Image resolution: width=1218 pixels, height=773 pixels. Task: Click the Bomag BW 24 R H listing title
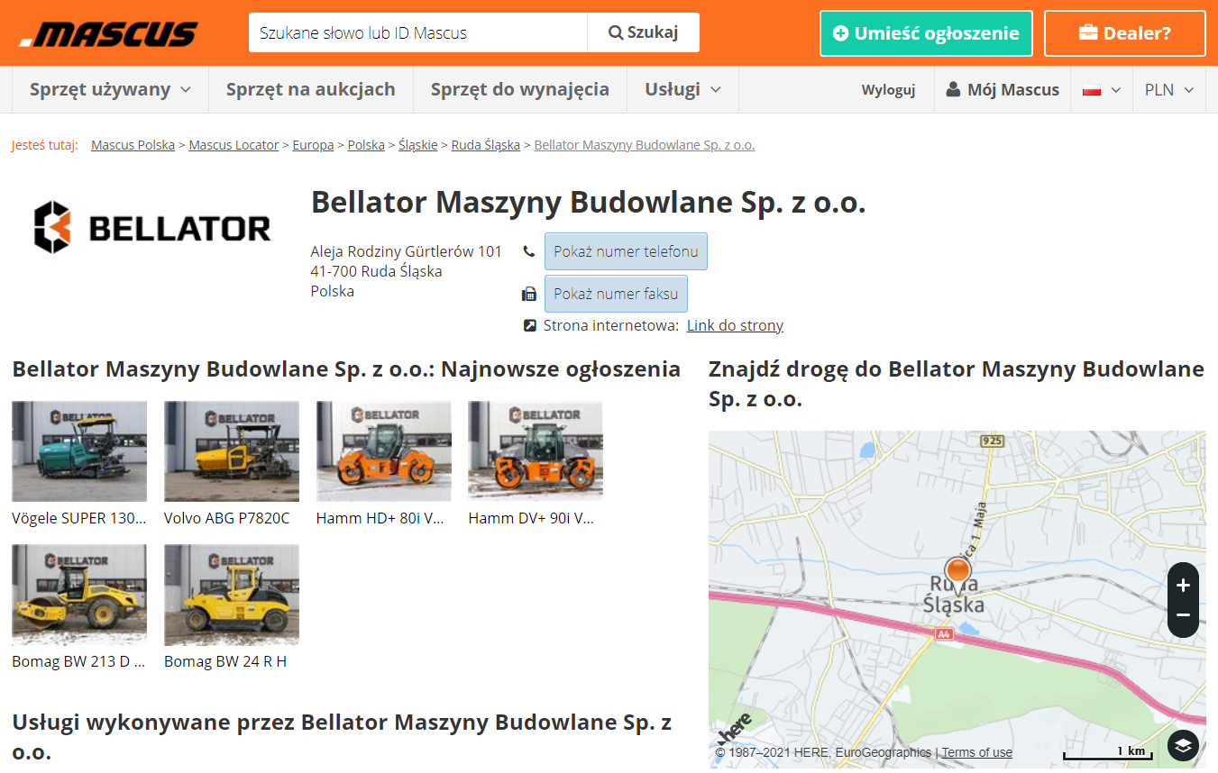[225, 661]
